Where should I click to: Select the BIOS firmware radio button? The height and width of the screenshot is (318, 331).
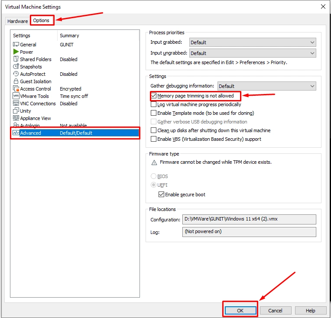point(153,176)
